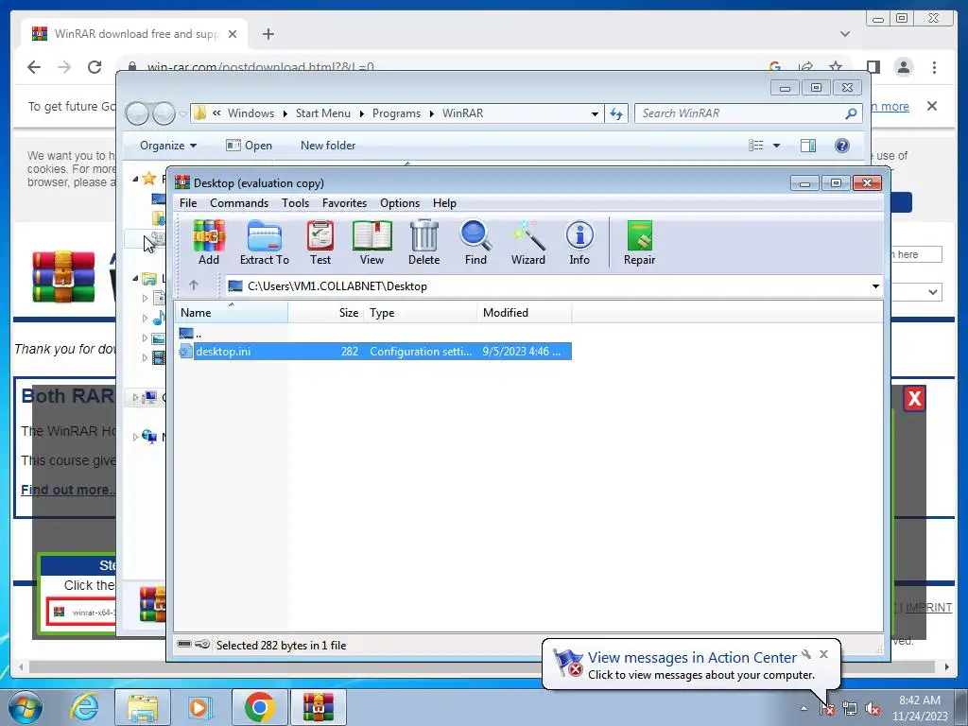This screenshot has height=726, width=968.
Task: Click the Test archive icon
Action: [x=320, y=243]
